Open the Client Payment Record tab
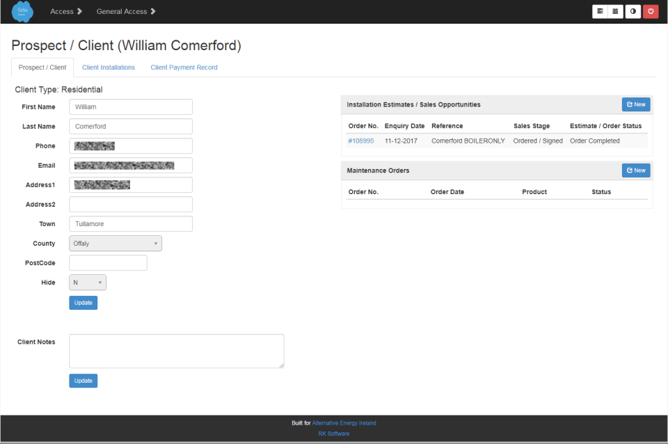Viewport: 668px width, 444px height. click(x=184, y=68)
